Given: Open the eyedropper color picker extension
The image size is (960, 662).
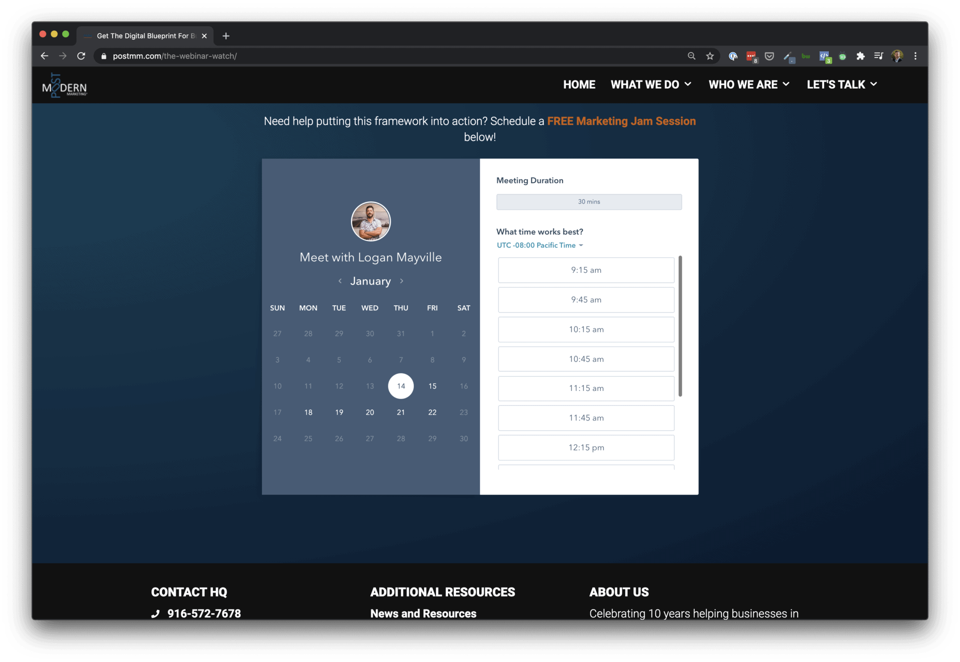Looking at the screenshot, I should 788,57.
